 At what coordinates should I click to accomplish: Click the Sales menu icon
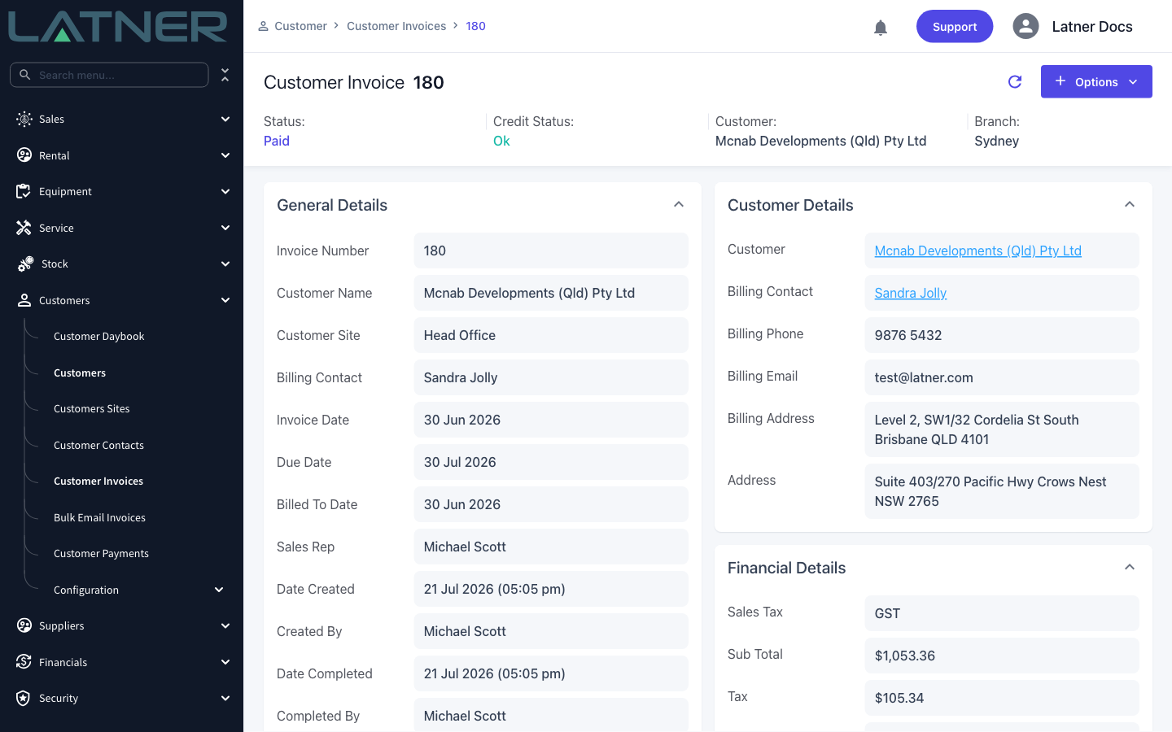click(x=24, y=119)
